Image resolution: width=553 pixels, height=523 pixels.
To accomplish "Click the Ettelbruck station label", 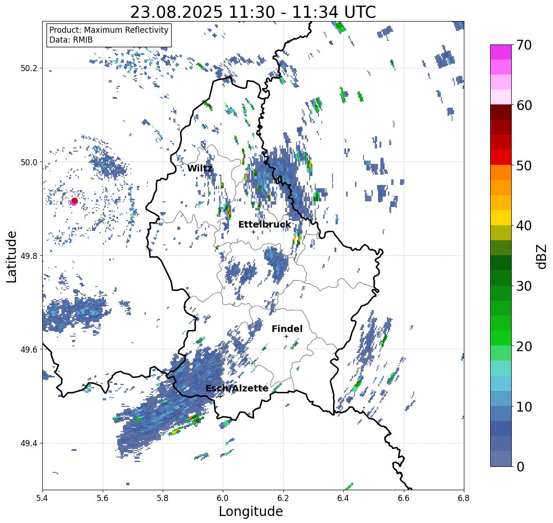I will pos(265,225).
